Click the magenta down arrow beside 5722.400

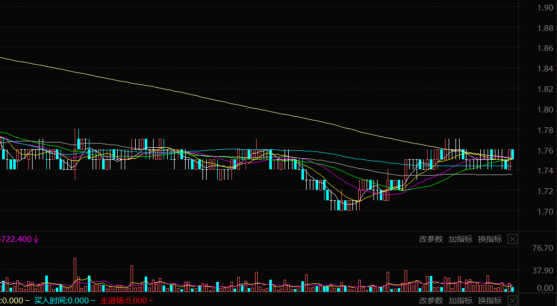pyautogui.click(x=36, y=239)
